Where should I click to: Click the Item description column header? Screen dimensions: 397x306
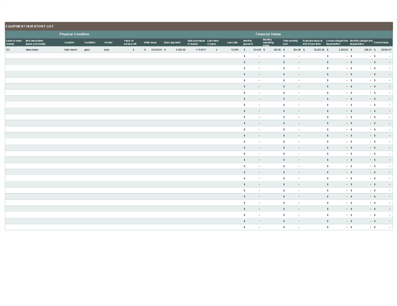(35, 42)
